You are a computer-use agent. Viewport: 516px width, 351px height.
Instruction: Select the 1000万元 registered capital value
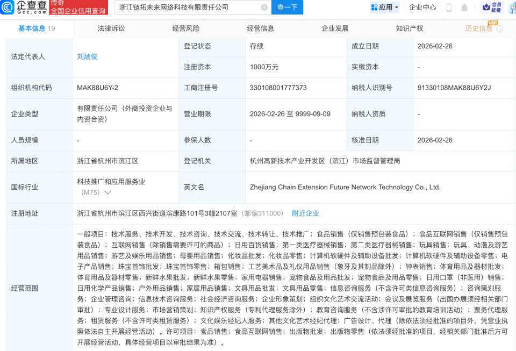[264, 67]
